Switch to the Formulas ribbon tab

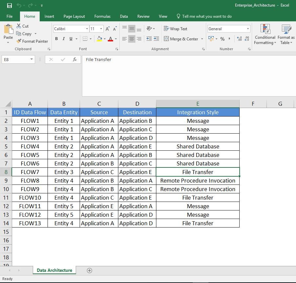click(x=102, y=16)
